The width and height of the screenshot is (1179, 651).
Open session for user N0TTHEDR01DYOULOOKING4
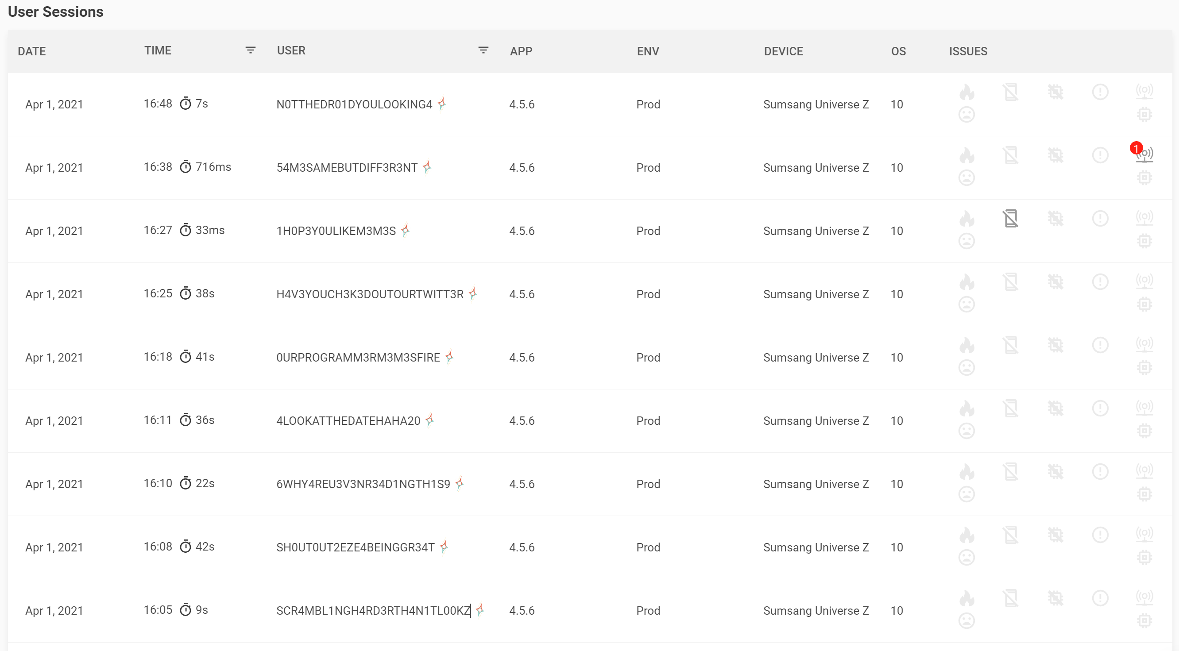tap(354, 104)
